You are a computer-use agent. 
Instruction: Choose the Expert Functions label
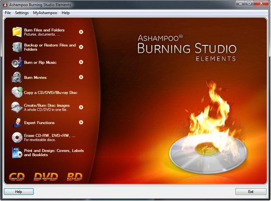point(39,123)
